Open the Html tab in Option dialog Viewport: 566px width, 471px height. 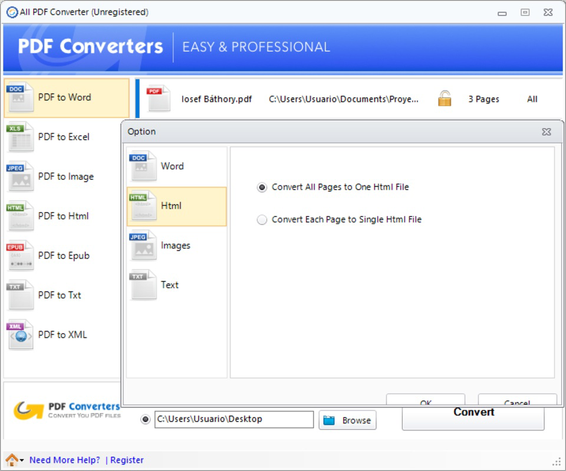tap(176, 207)
